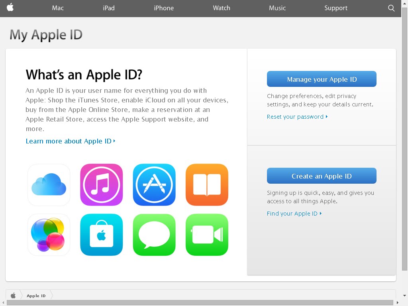Click the Messages speech bubble icon

pyautogui.click(x=154, y=235)
